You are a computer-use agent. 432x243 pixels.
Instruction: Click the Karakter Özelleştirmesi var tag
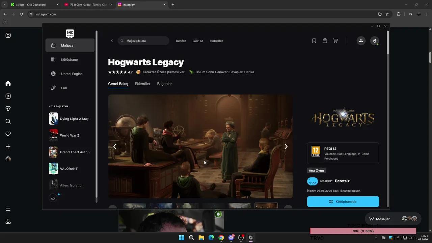(x=161, y=72)
